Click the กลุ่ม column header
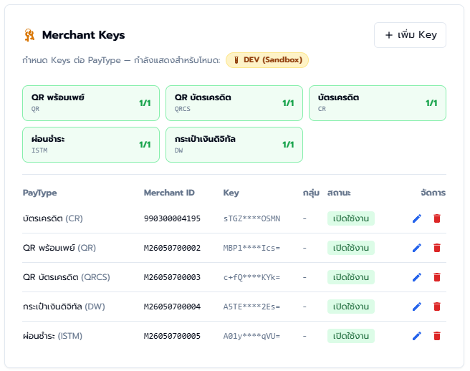 point(311,193)
